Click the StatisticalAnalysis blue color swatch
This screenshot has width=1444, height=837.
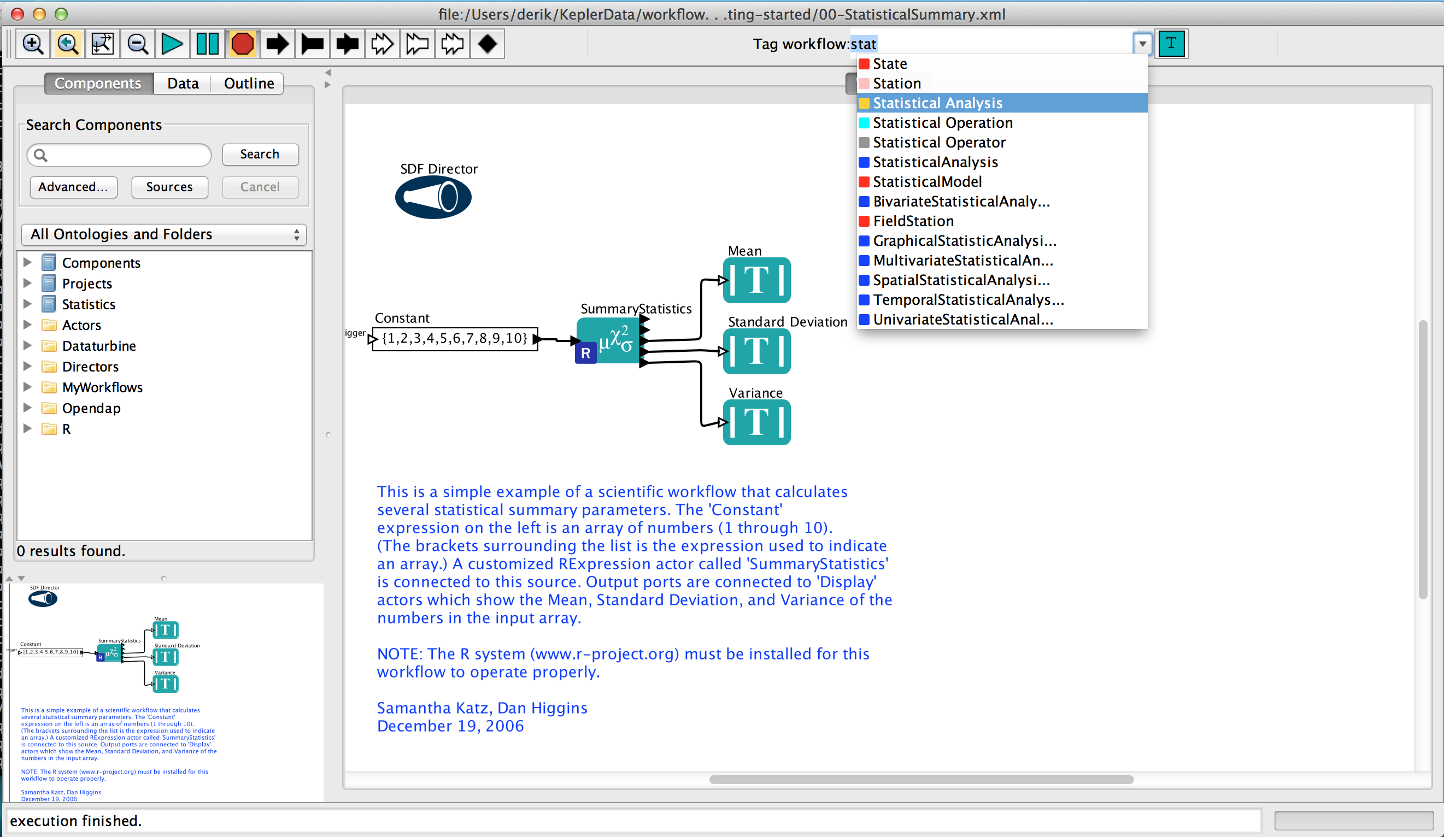864,162
